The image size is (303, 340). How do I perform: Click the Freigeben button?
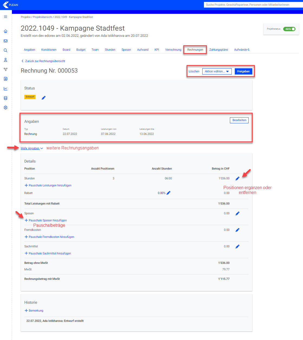point(243,72)
